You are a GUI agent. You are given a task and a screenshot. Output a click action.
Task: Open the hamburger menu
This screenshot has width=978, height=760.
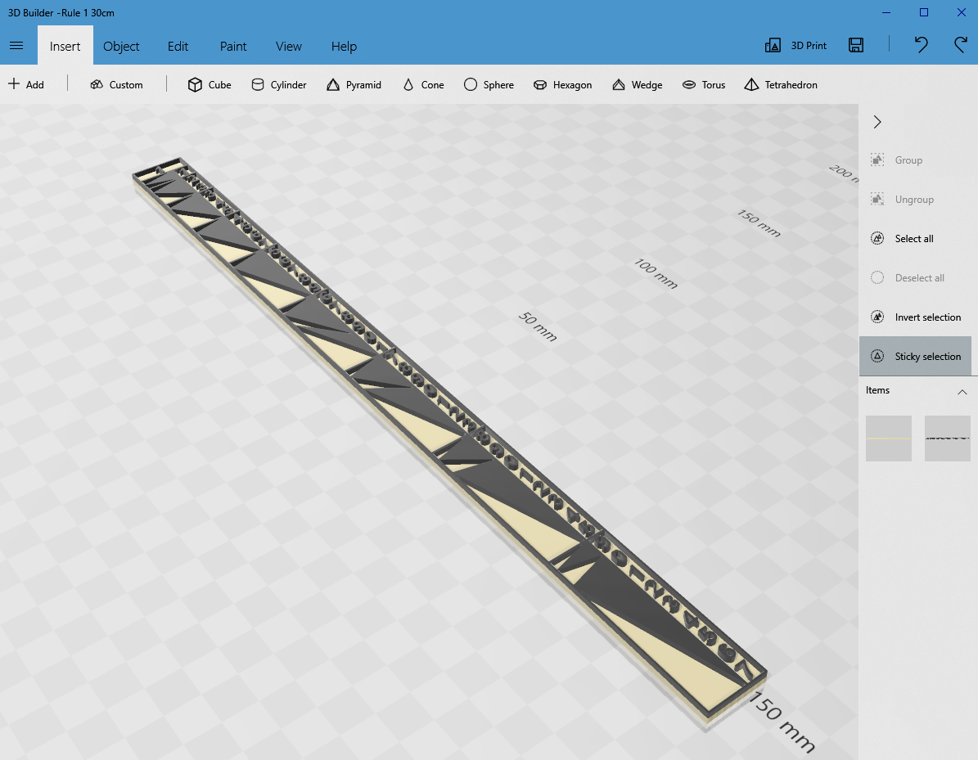click(17, 46)
